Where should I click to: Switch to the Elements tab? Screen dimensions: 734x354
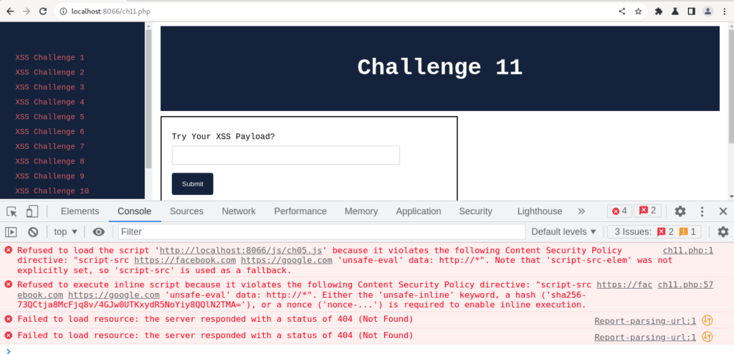(x=80, y=211)
